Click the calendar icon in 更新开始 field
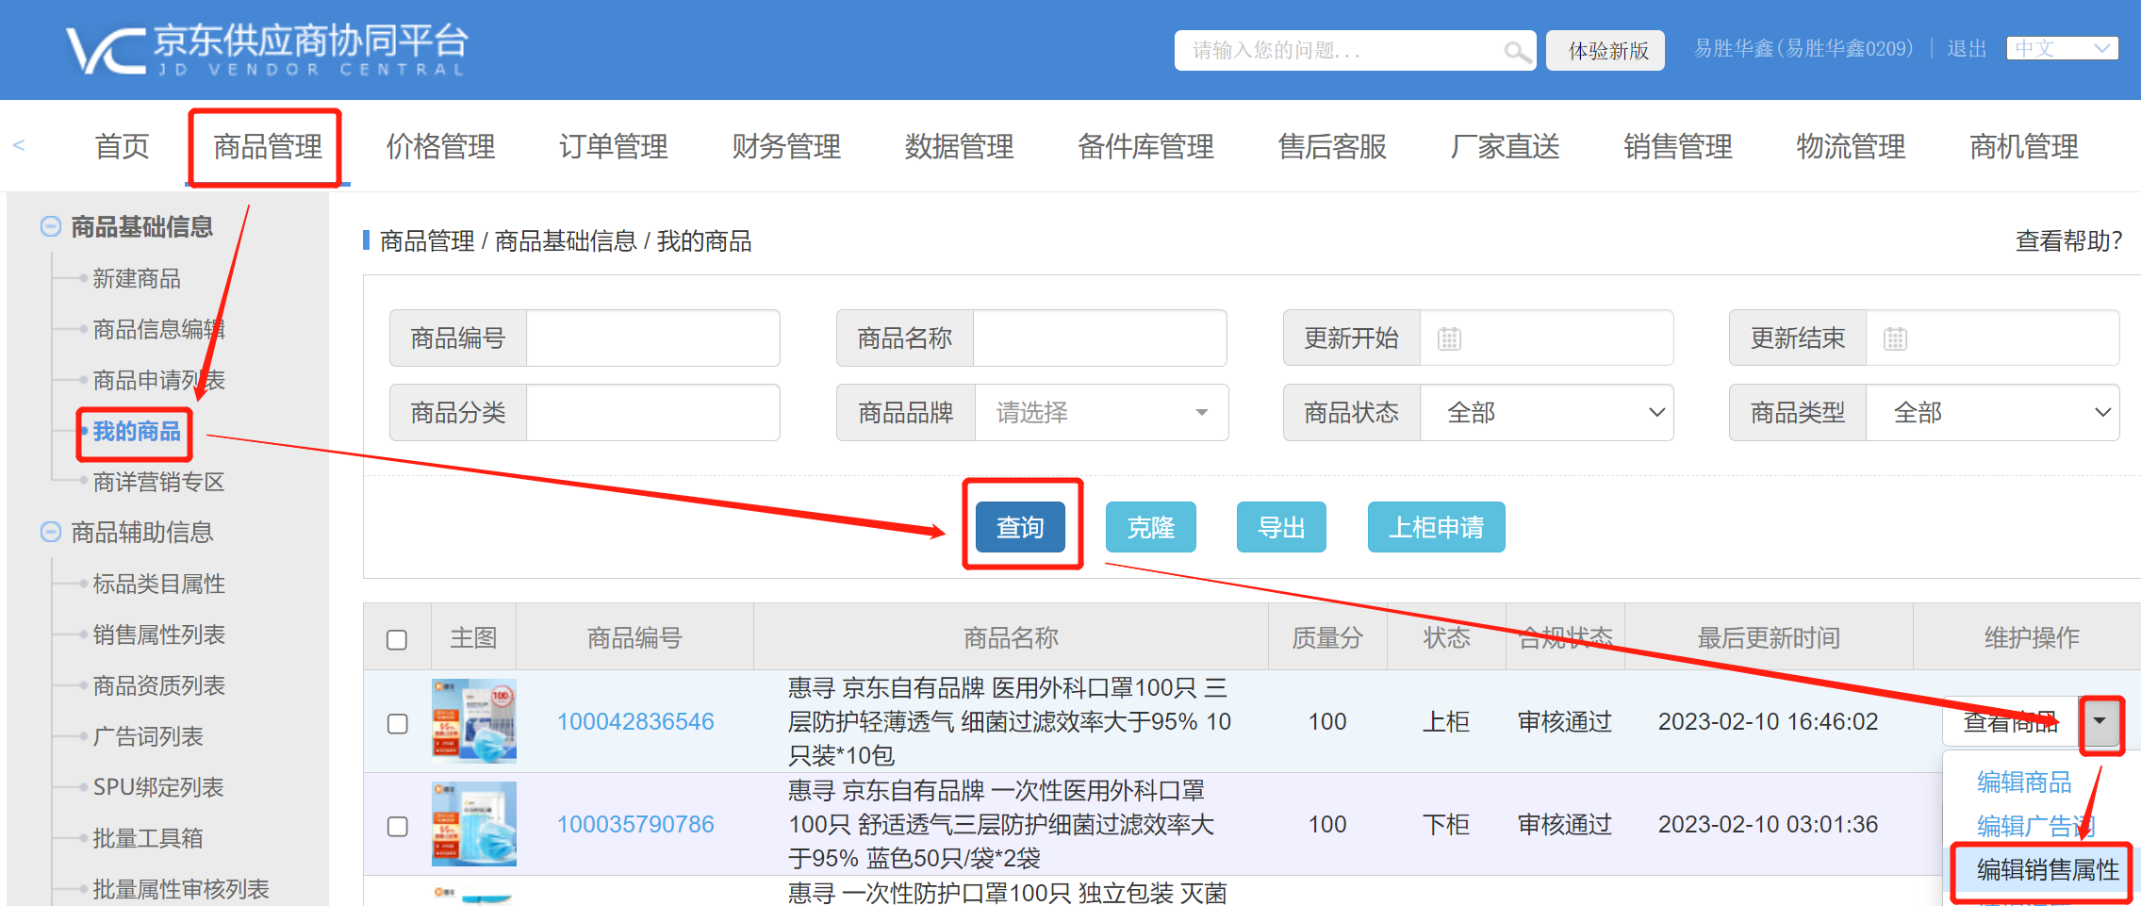The image size is (2141, 906). coord(1449,338)
